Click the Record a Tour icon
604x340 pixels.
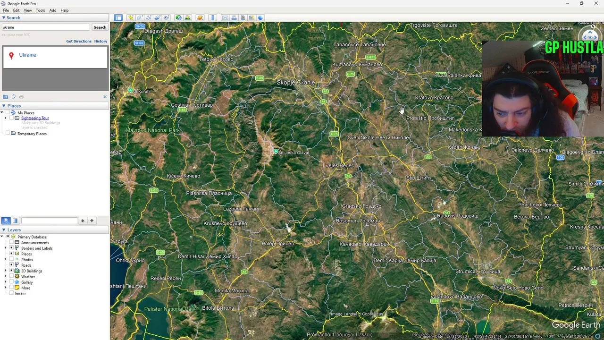(166, 18)
